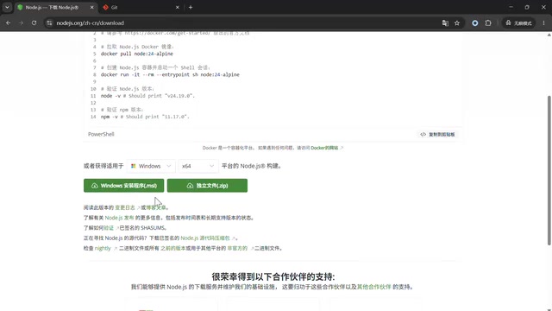
Task: Click the scrollbar up arrow
Action: [x=549, y=35]
